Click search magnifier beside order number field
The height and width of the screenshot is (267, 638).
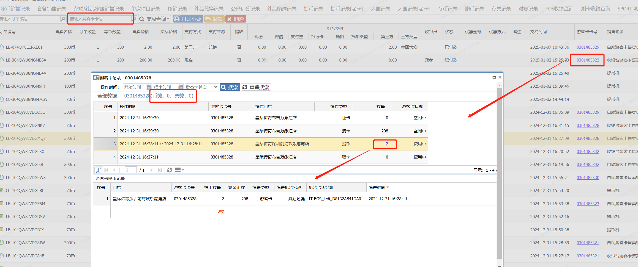[x=63, y=19]
